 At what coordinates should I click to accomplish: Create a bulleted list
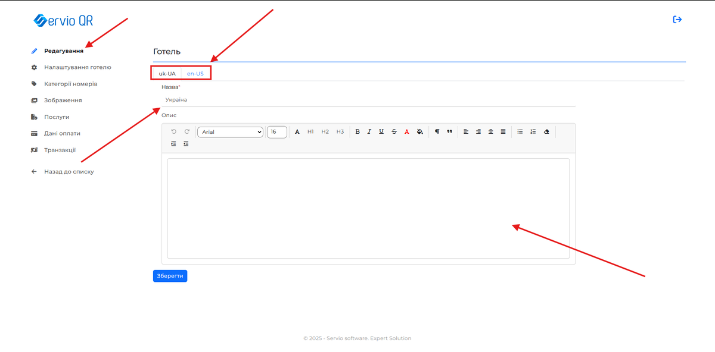[x=520, y=132]
